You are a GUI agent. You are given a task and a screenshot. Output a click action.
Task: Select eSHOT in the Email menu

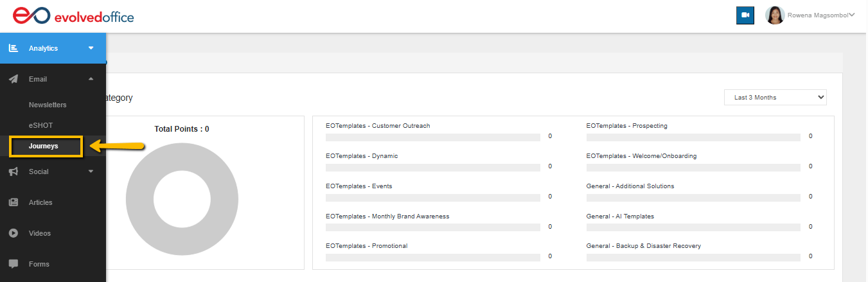click(40, 125)
